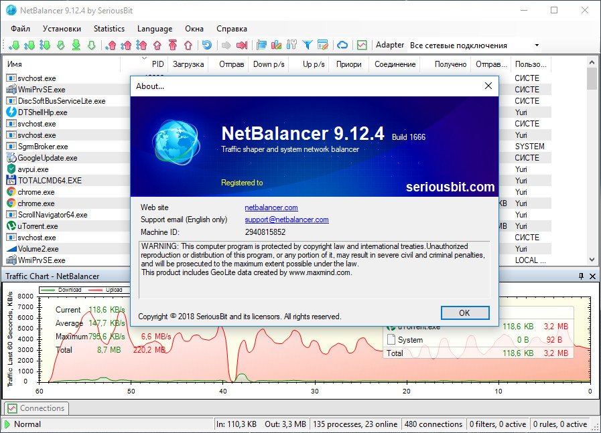
Task: Click the process list scrollbar up arrow
Action: pyautogui.click(x=592, y=62)
